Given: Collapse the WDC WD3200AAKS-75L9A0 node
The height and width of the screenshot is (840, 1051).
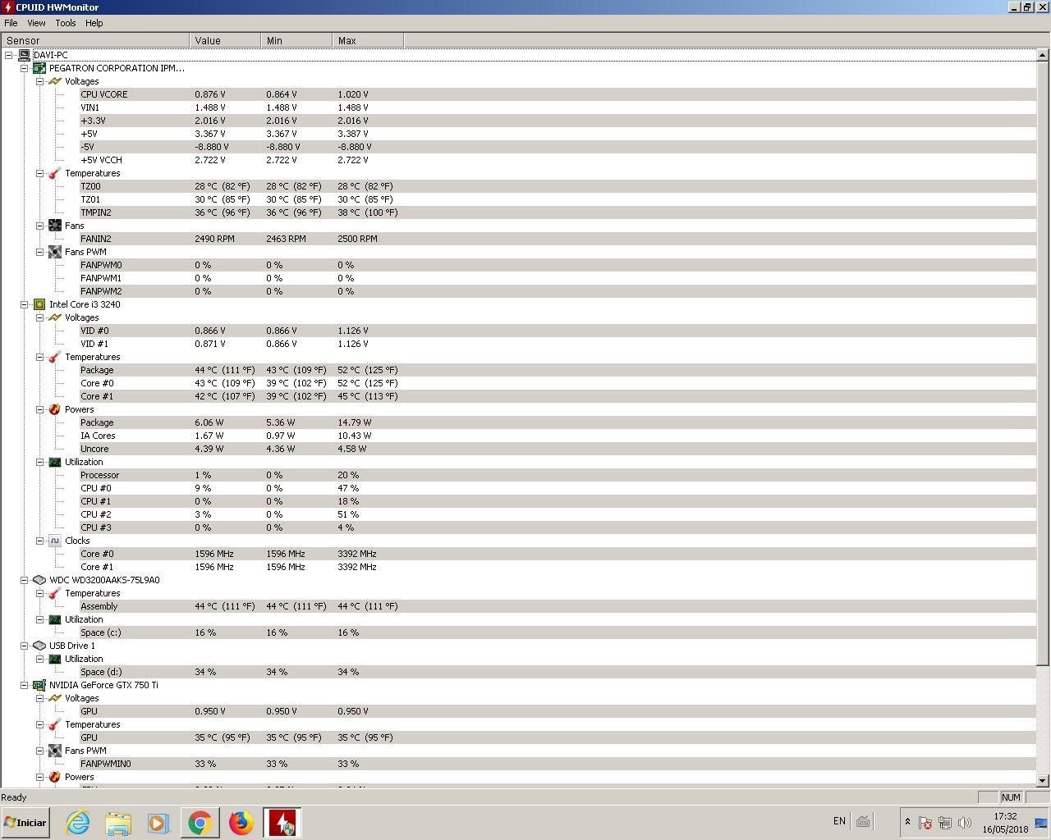Looking at the screenshot, I should (25, 580).
